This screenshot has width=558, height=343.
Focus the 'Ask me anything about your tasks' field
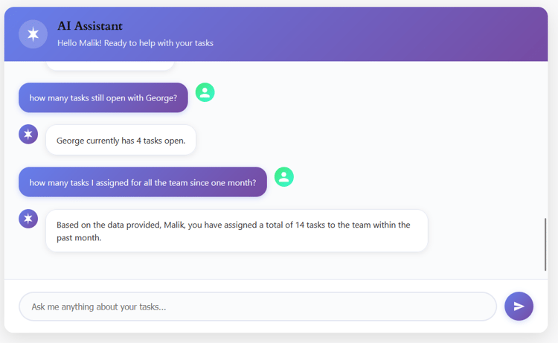point(257,307)
